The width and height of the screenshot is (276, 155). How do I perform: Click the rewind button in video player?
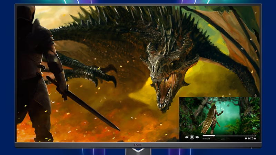187,137
